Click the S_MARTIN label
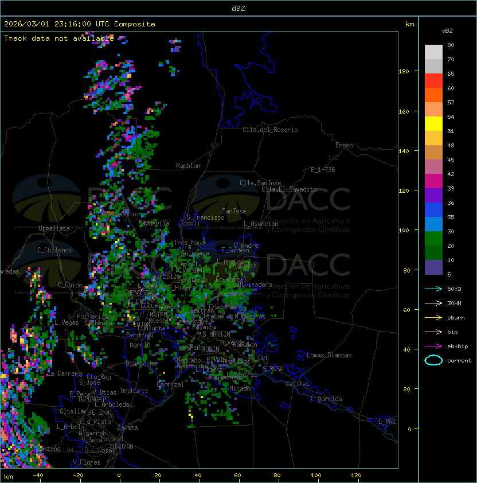 pos(216,334)
